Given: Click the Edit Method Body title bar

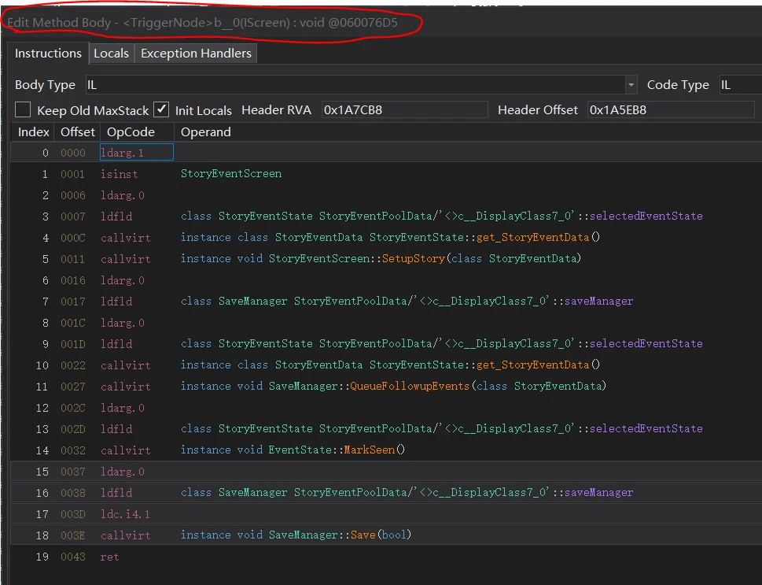Looking at the screenshot, I should (203, 23).
